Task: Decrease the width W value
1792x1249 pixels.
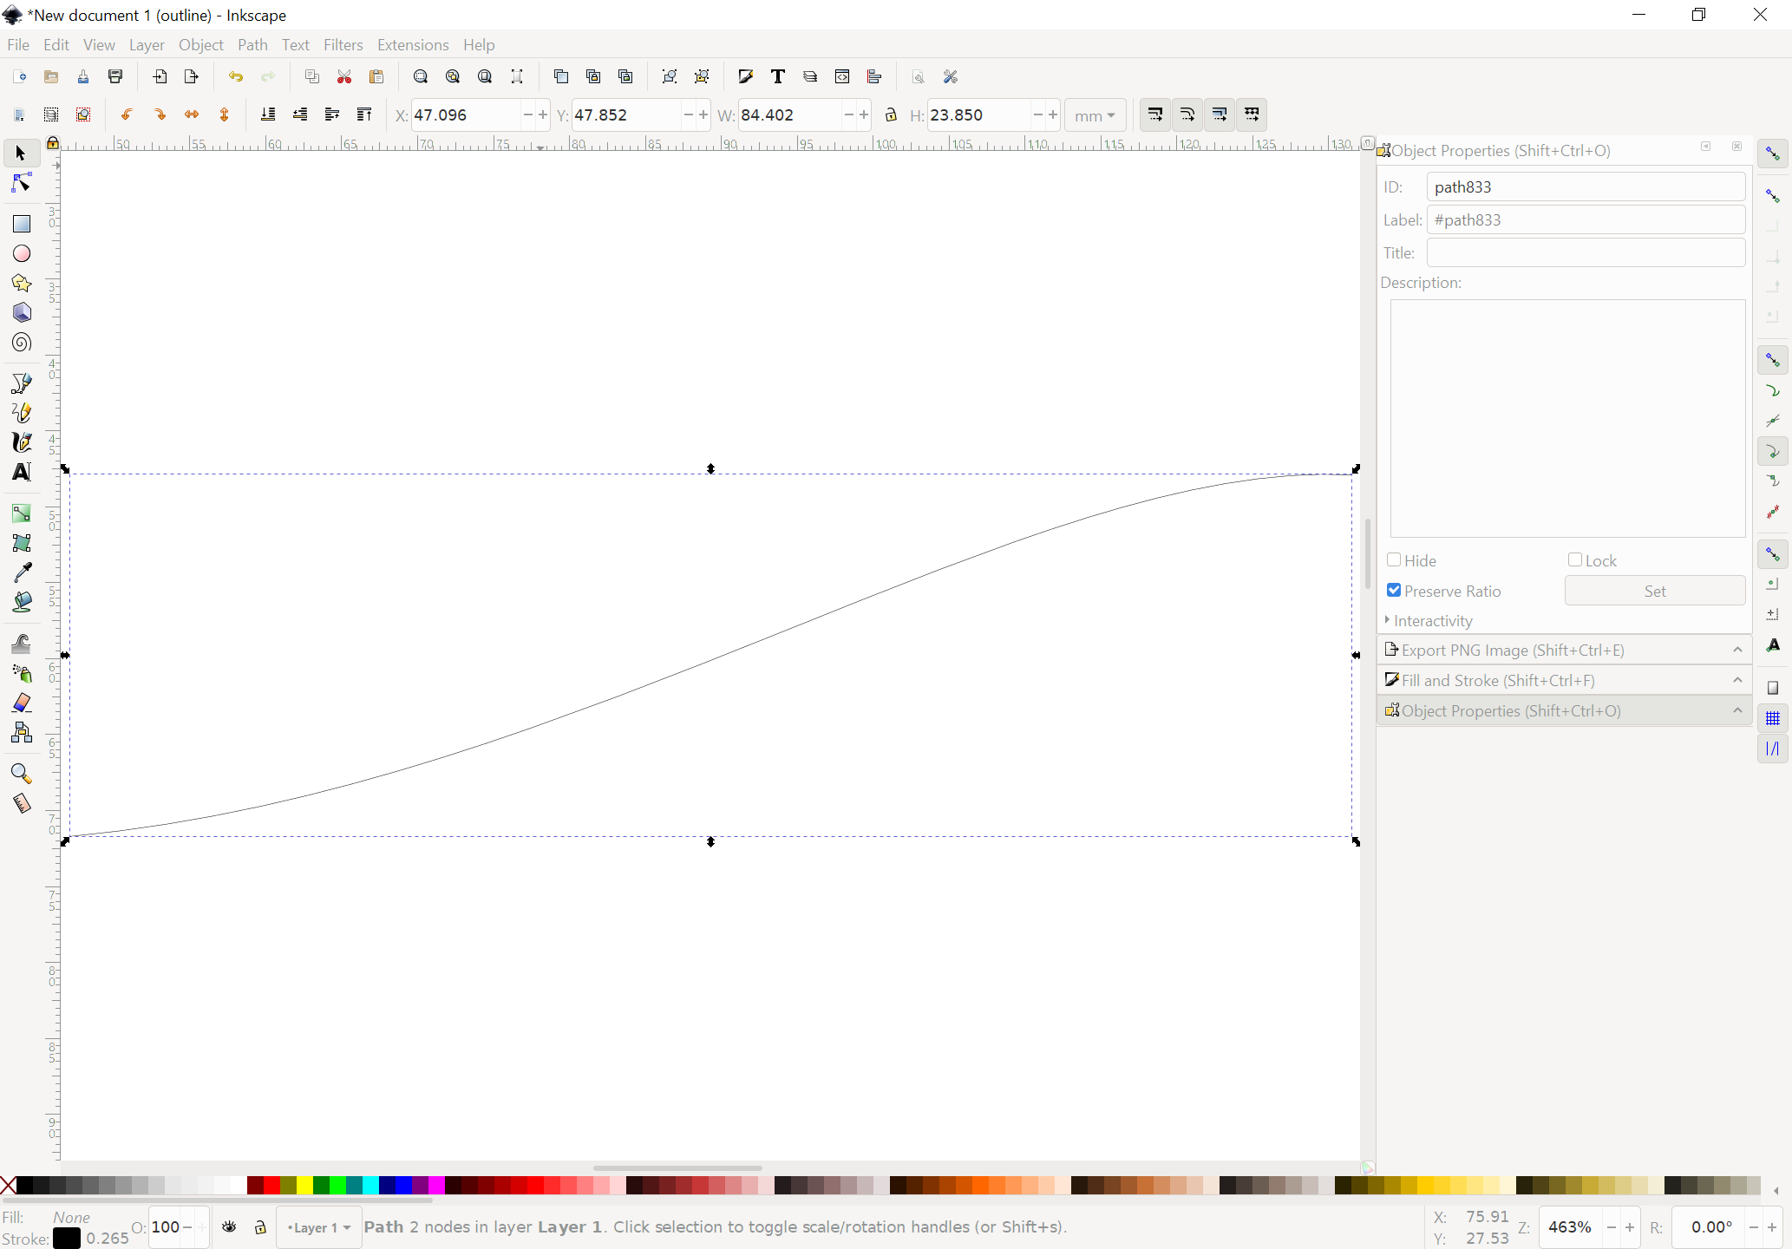Action: pos(849,115)
